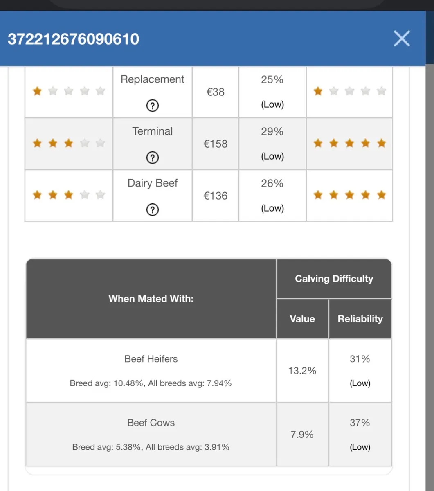Select the €158 Terminal value
The height and width of the screenshot is (491, 434).
click(216, 144)
